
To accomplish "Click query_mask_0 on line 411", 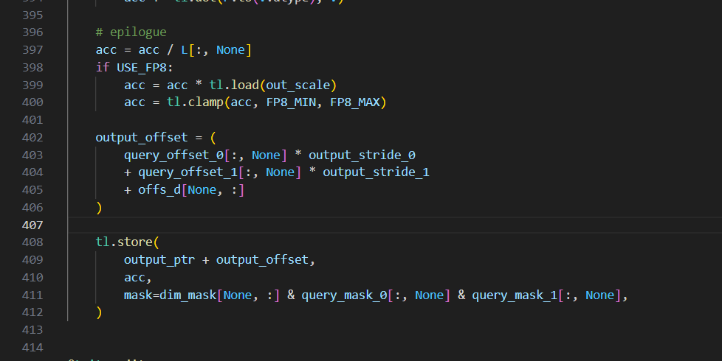I will tap(344, 295).
